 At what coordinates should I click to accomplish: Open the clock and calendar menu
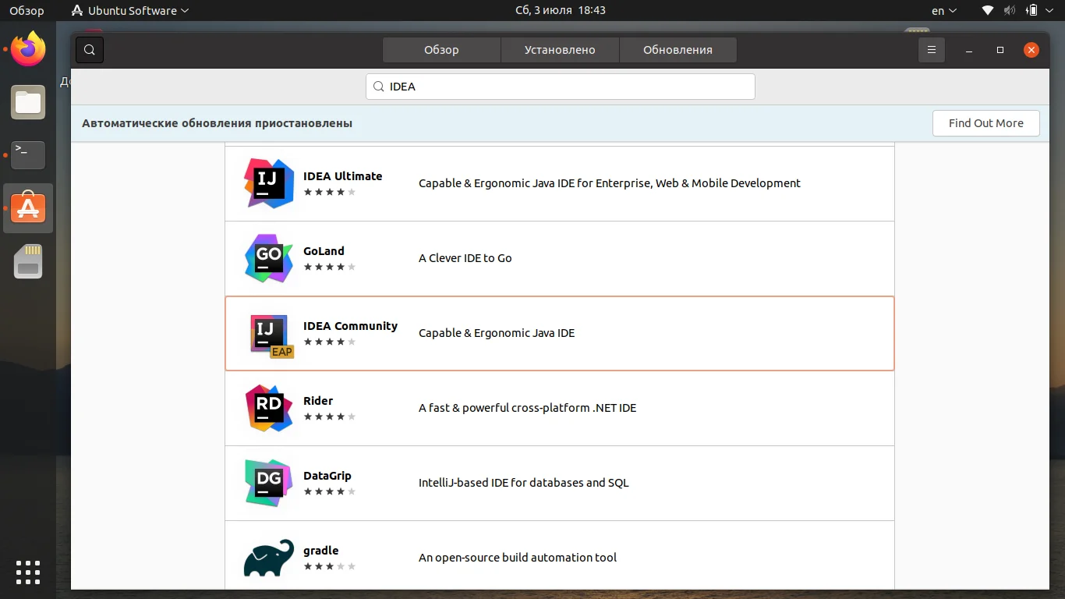click(x=561, y=11)
